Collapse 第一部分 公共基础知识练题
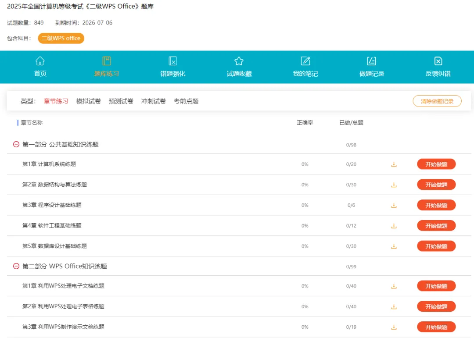 click(x=16, y=144)
